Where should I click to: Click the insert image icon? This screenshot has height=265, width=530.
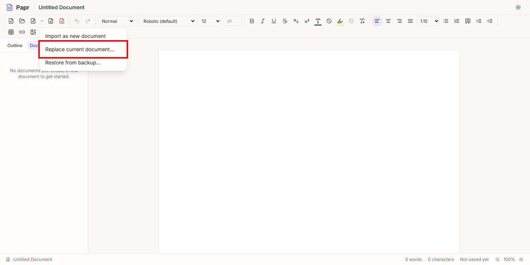(33, 32)
